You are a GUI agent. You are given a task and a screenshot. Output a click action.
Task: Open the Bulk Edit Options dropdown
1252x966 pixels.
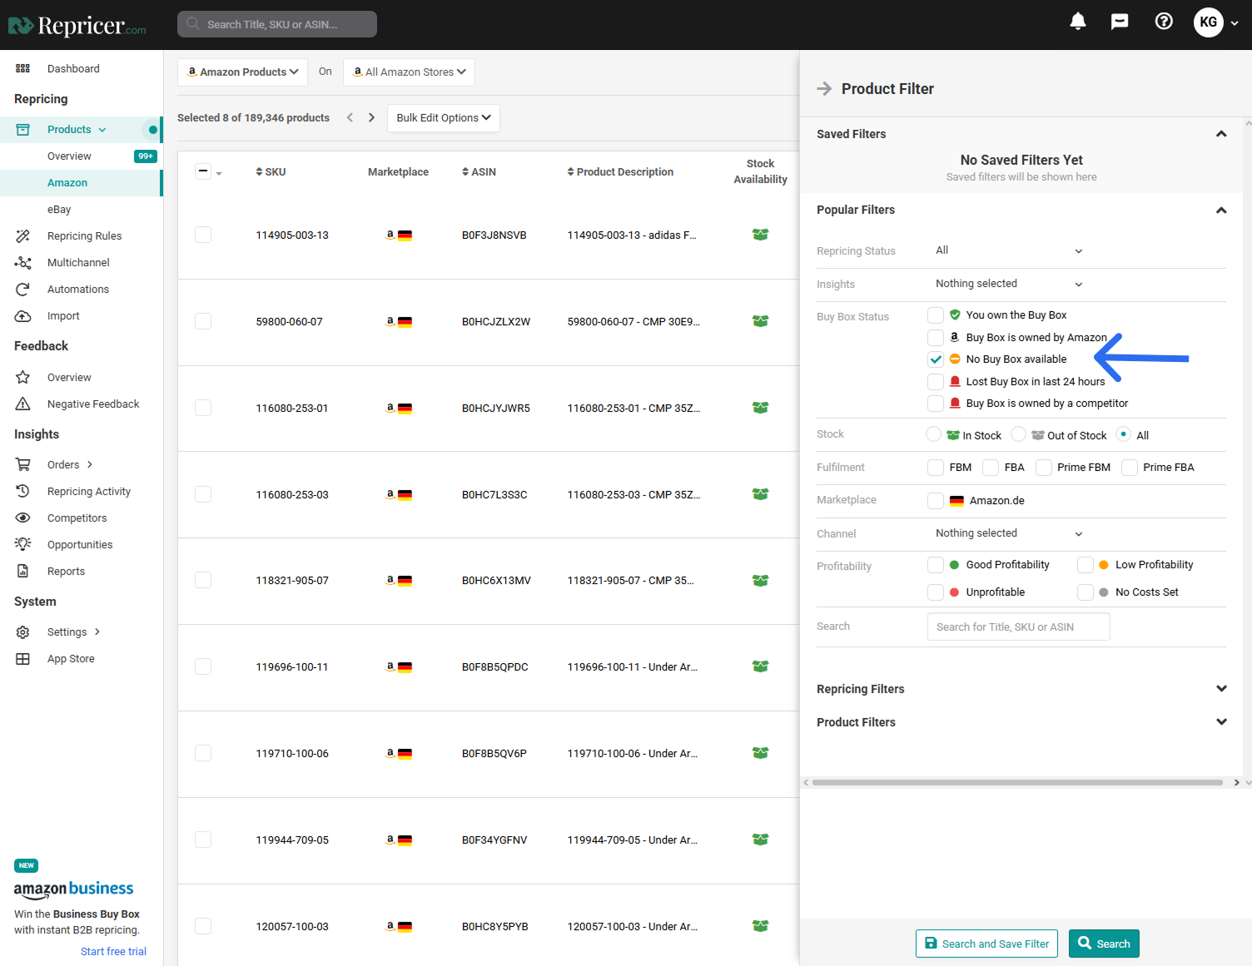[x=444, y=118]
